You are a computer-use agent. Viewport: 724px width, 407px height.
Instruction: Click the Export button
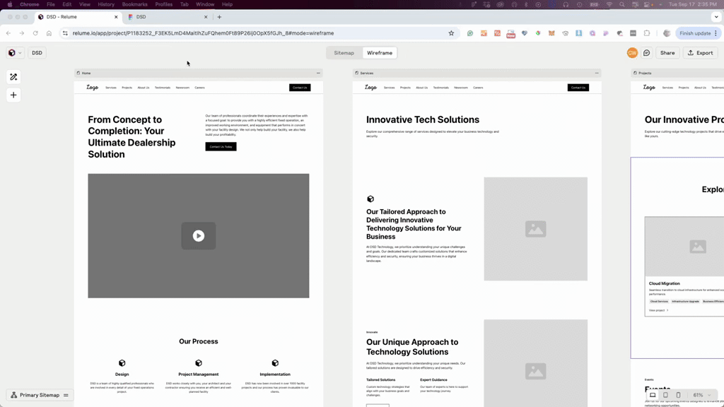click(x=700, y=53)
